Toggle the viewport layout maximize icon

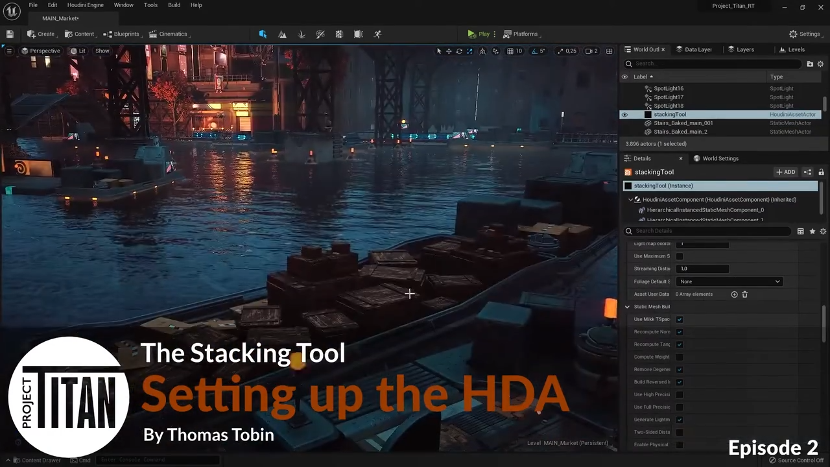click(x=609, y=51)
